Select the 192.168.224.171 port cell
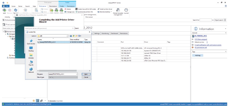The width and height of the screenshot is (228, 106). click(132, 58)
